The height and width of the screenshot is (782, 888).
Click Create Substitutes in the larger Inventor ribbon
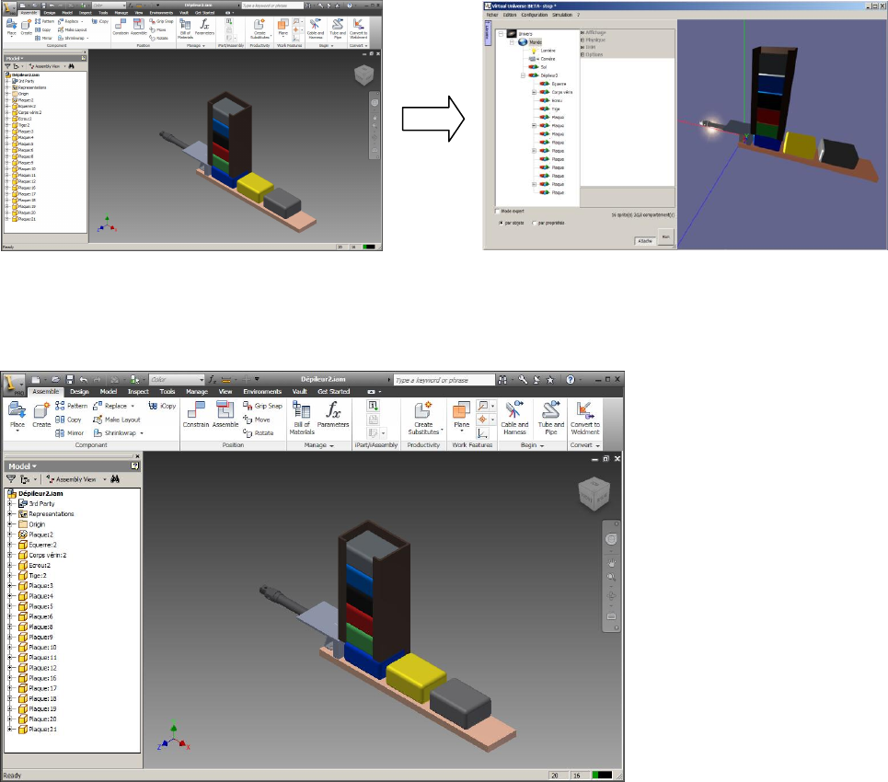[x=423, y=418]
